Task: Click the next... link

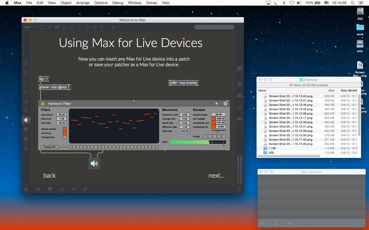Action: pos(216,176)
